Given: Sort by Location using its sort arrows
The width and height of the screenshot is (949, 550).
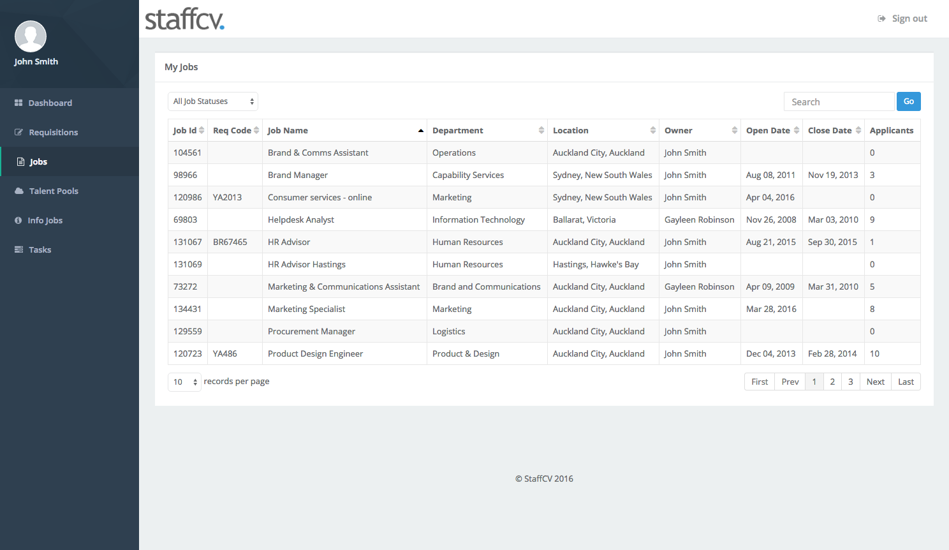Looking at the screenshot, I should pos(653,130).
